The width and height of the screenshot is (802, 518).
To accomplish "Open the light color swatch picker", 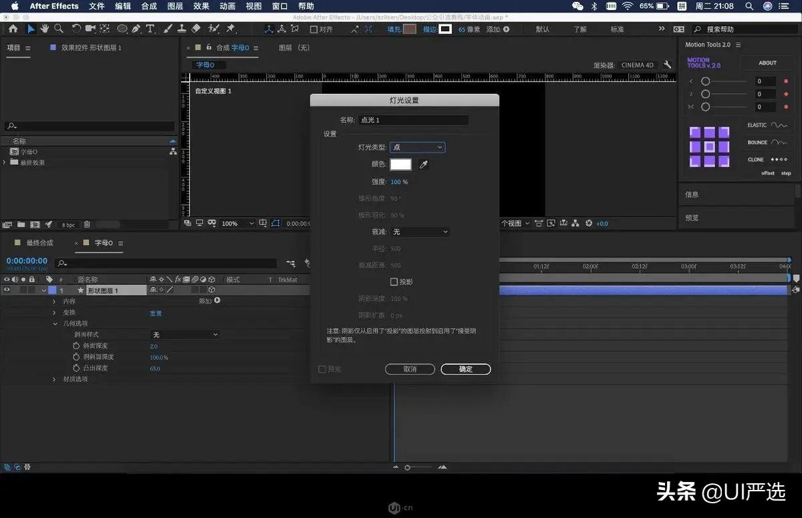I will point(400,164).
